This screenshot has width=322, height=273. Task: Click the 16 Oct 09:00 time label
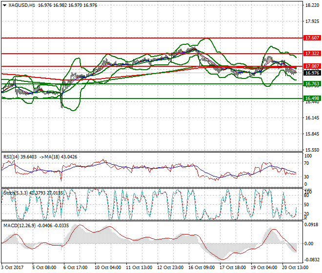click(201, 268)
